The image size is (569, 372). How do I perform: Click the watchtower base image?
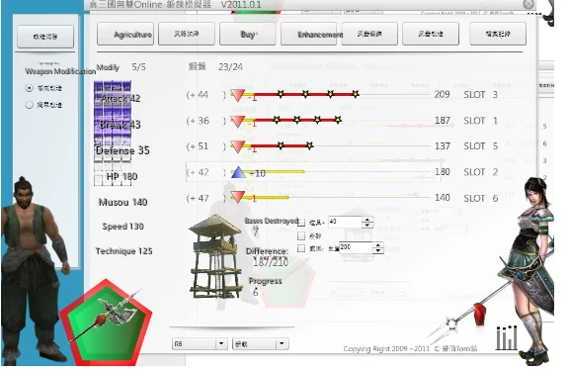click(x=214, y=256)
